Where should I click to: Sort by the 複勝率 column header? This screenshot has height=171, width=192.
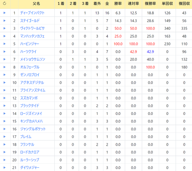click(x=150, y=4)
